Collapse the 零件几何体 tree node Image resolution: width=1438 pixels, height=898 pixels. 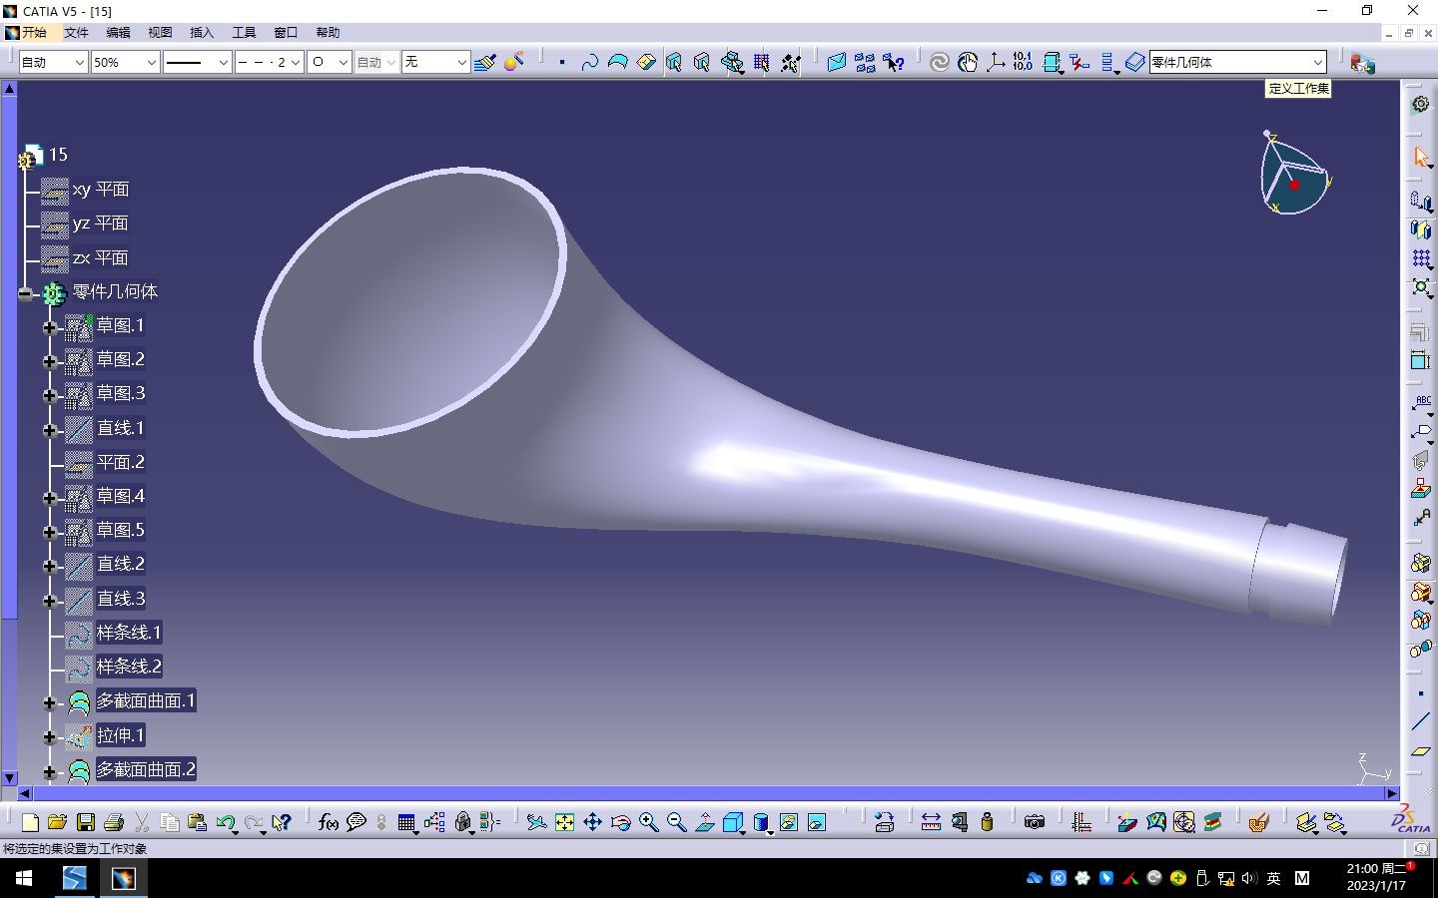pyautogui.click(x=26, y=293)
